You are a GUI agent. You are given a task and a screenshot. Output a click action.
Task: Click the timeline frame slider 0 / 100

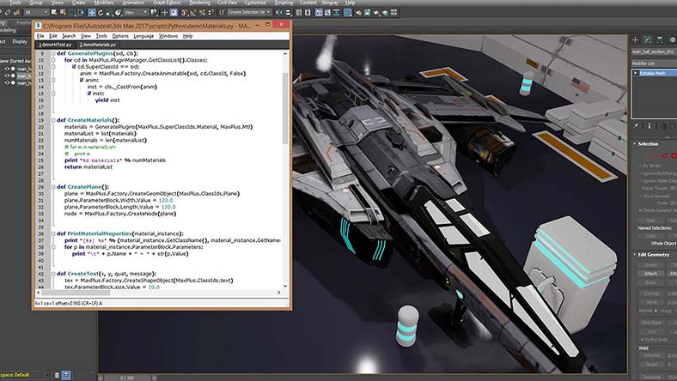(127, 377)
